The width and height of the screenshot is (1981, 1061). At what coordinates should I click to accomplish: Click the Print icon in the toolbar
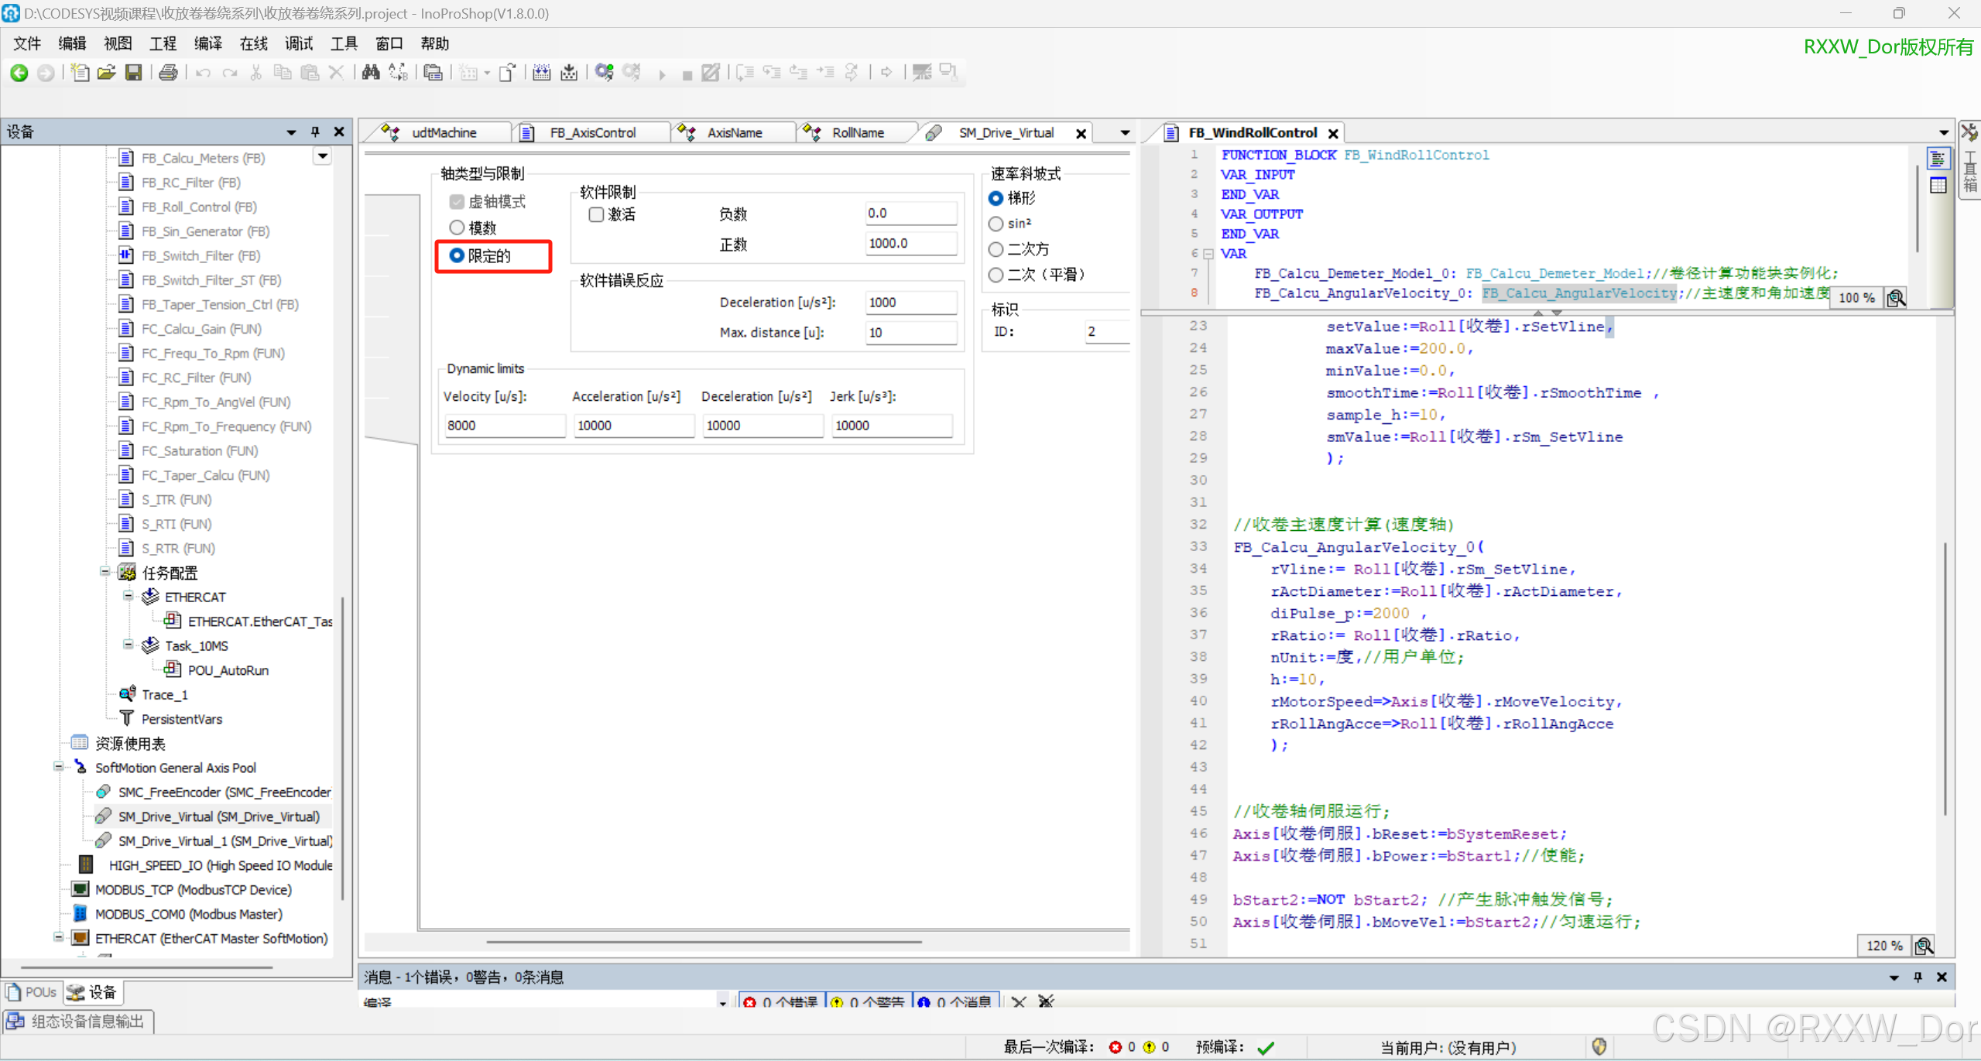168,73
